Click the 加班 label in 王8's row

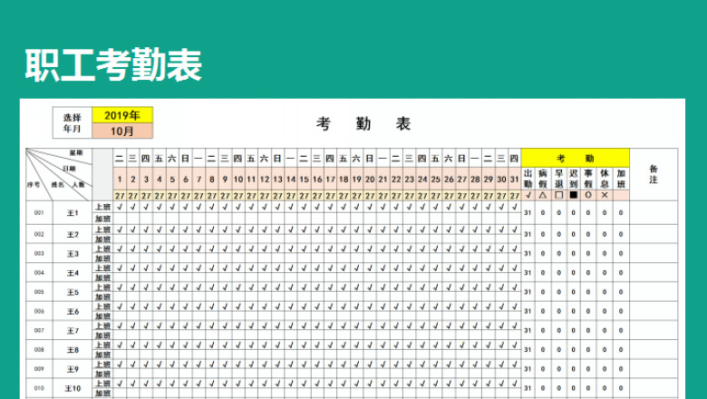pyautogui.click(x=102, y=355)
